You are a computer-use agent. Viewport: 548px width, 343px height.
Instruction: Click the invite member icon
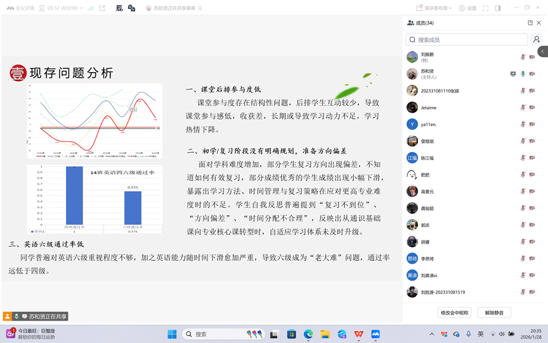[x=537, y=39]
